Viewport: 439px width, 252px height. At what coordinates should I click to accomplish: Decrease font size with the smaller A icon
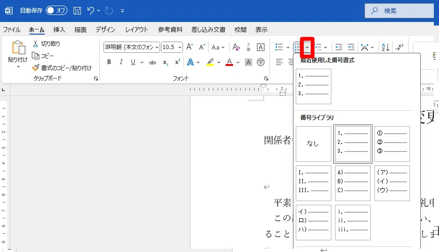click(x=202, y=47)
